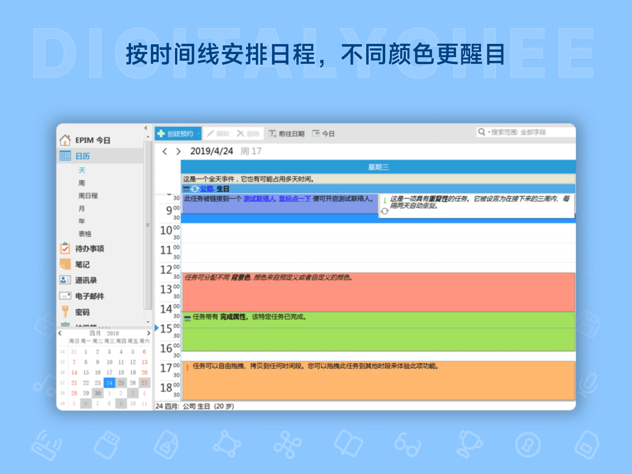Open the 笔记 notes section
The image size is (632, 474).
click(x=83, y=264)
